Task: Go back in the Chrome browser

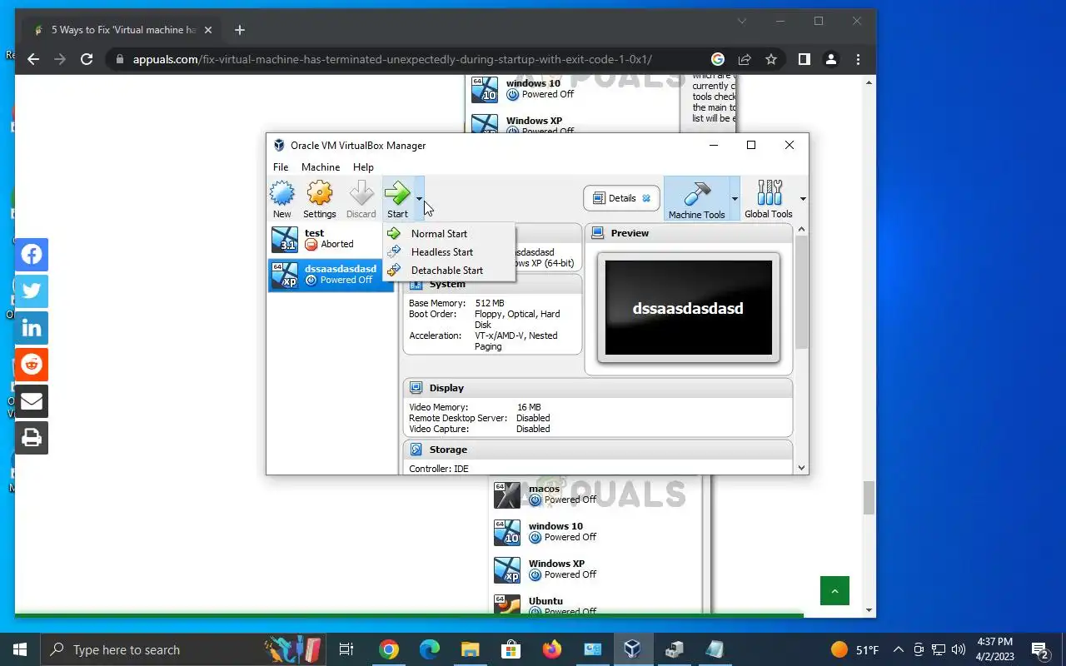Action: coord(33,59)
